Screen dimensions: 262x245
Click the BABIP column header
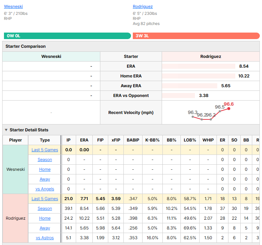[x=133, y=140]
